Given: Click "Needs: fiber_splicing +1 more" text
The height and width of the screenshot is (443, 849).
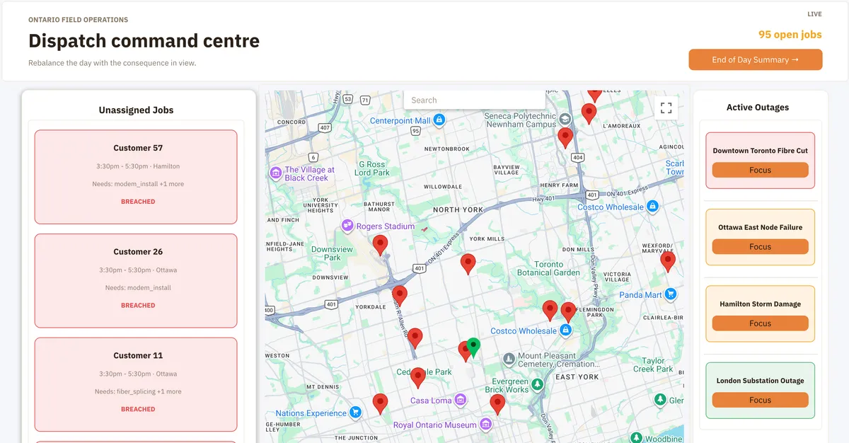Looking at the screenshot, I should pos(138,391).
